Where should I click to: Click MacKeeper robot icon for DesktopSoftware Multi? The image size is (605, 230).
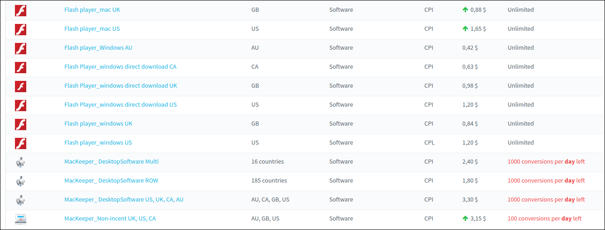pyautogui.click(x=20, y=162)
